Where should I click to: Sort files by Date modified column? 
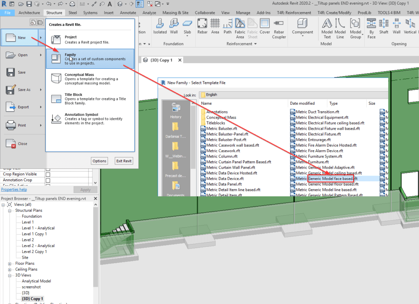click(302, 104)
